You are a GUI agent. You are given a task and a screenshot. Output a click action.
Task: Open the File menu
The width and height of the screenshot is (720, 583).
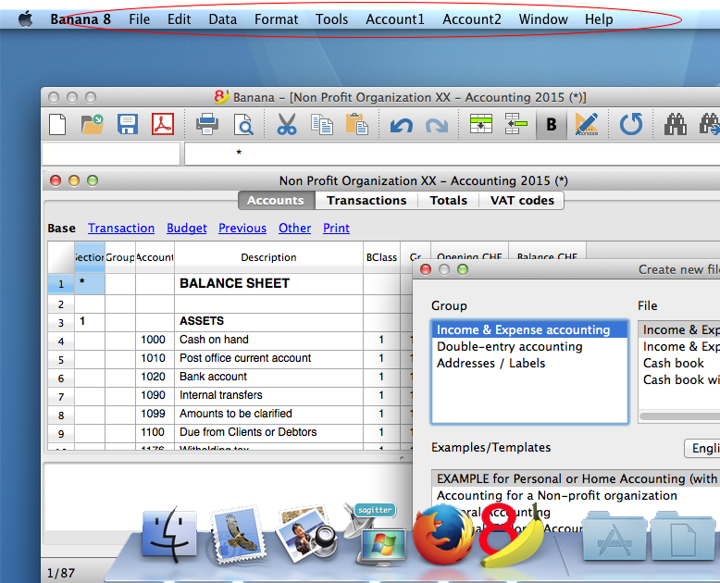coord(139,19)
